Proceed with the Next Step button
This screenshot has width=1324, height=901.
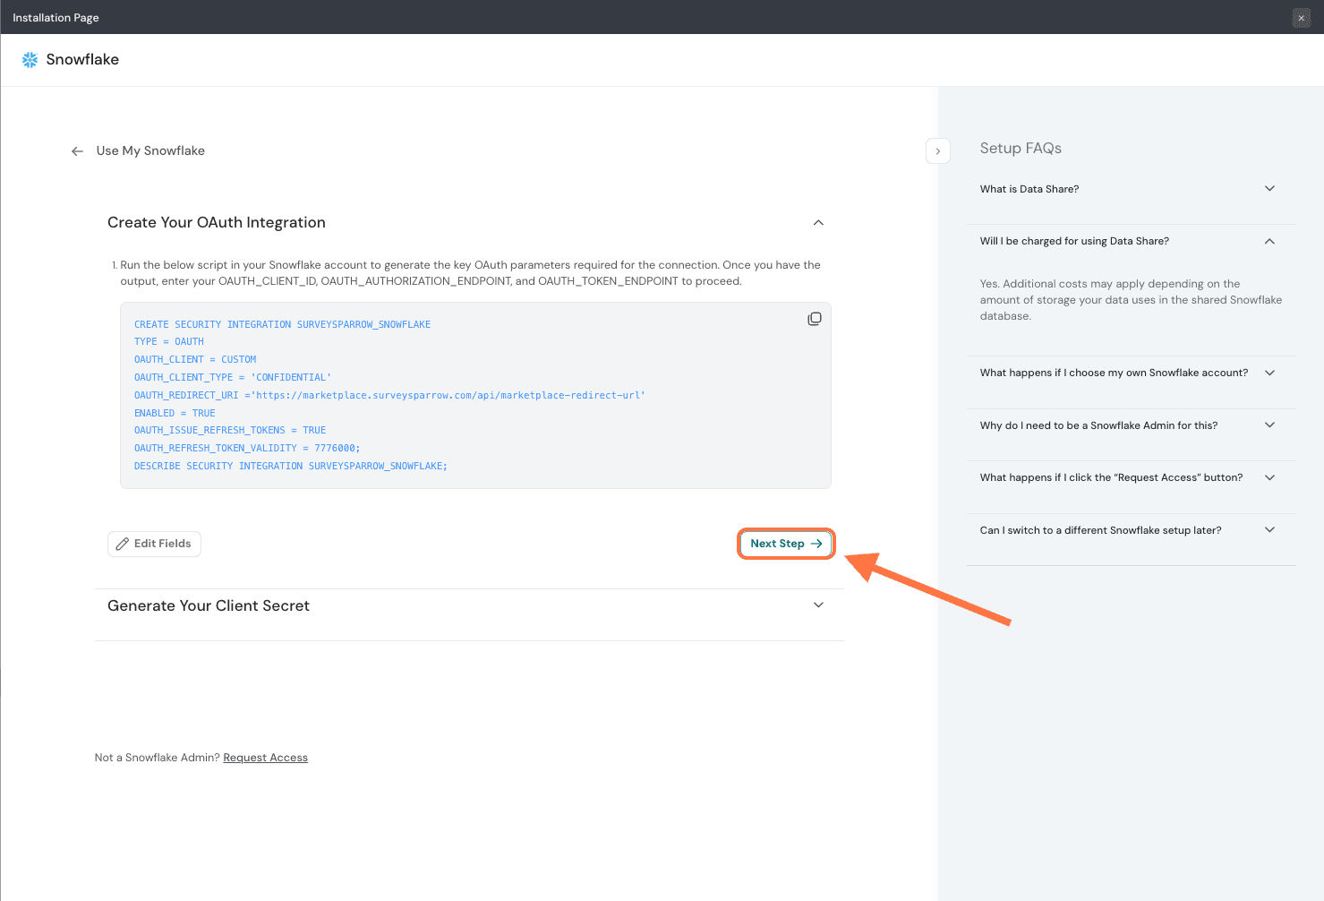point(785,544)
